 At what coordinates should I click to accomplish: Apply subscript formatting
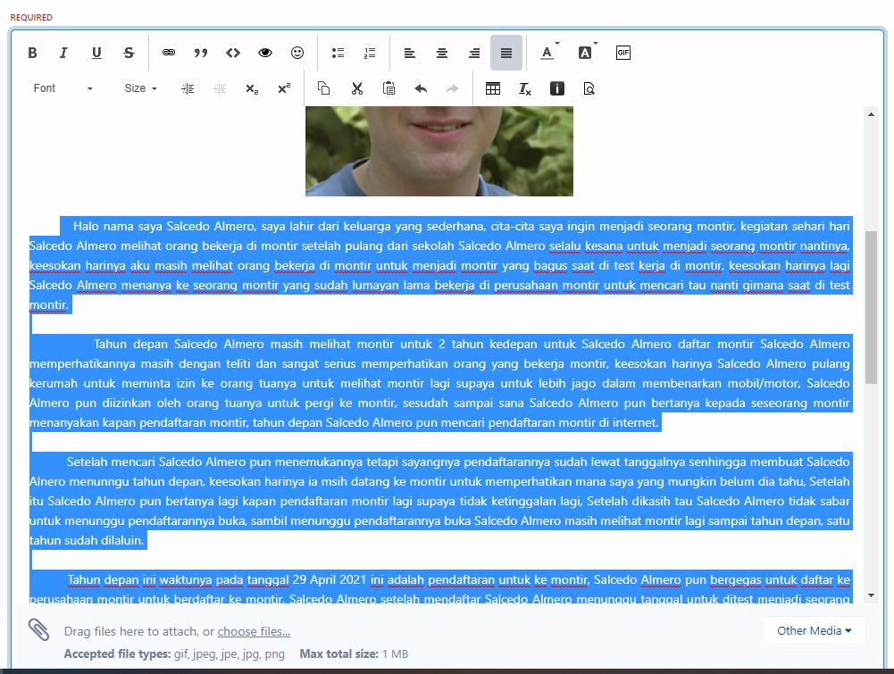click(252, 89)
